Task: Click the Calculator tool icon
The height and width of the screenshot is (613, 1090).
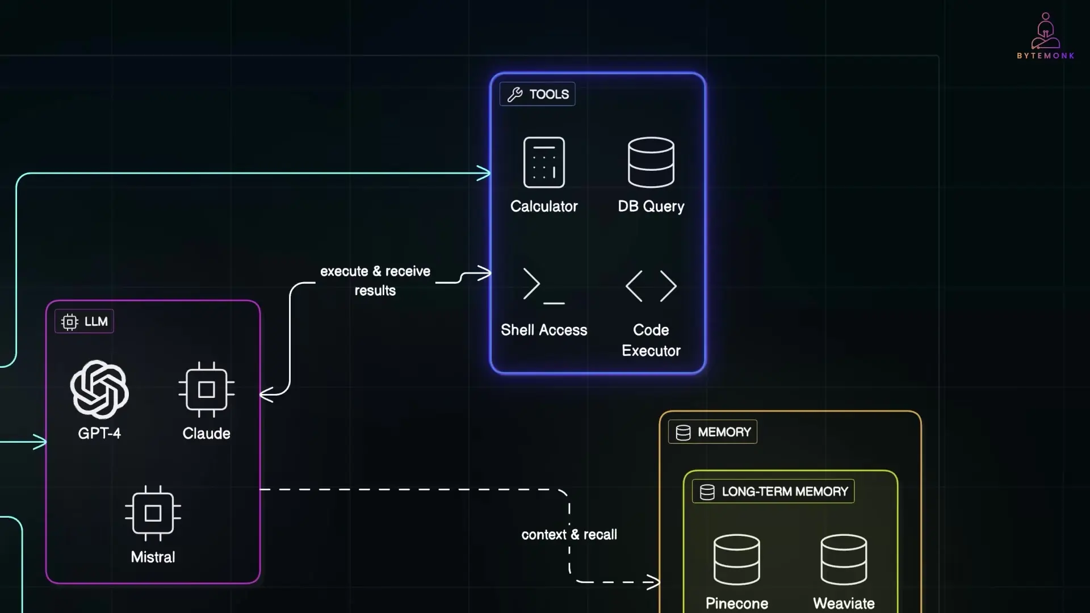Action: pyautogui.click(x=544, y=162)
